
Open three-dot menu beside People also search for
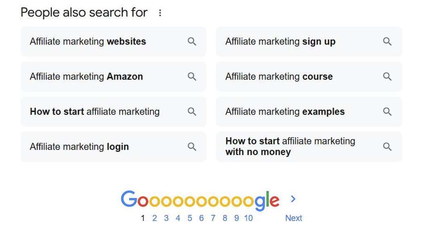coord(160,13)
